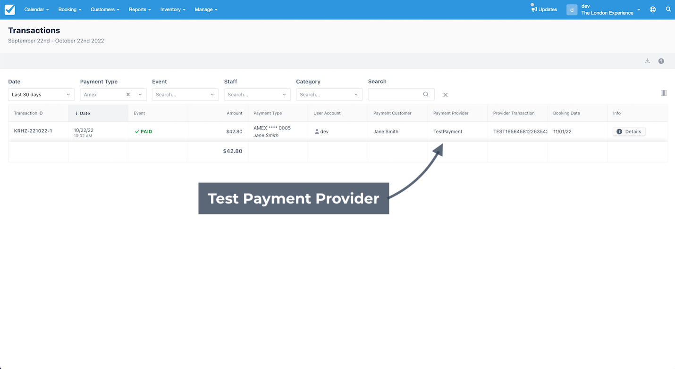Click the dev user avatar

(572, 9)
